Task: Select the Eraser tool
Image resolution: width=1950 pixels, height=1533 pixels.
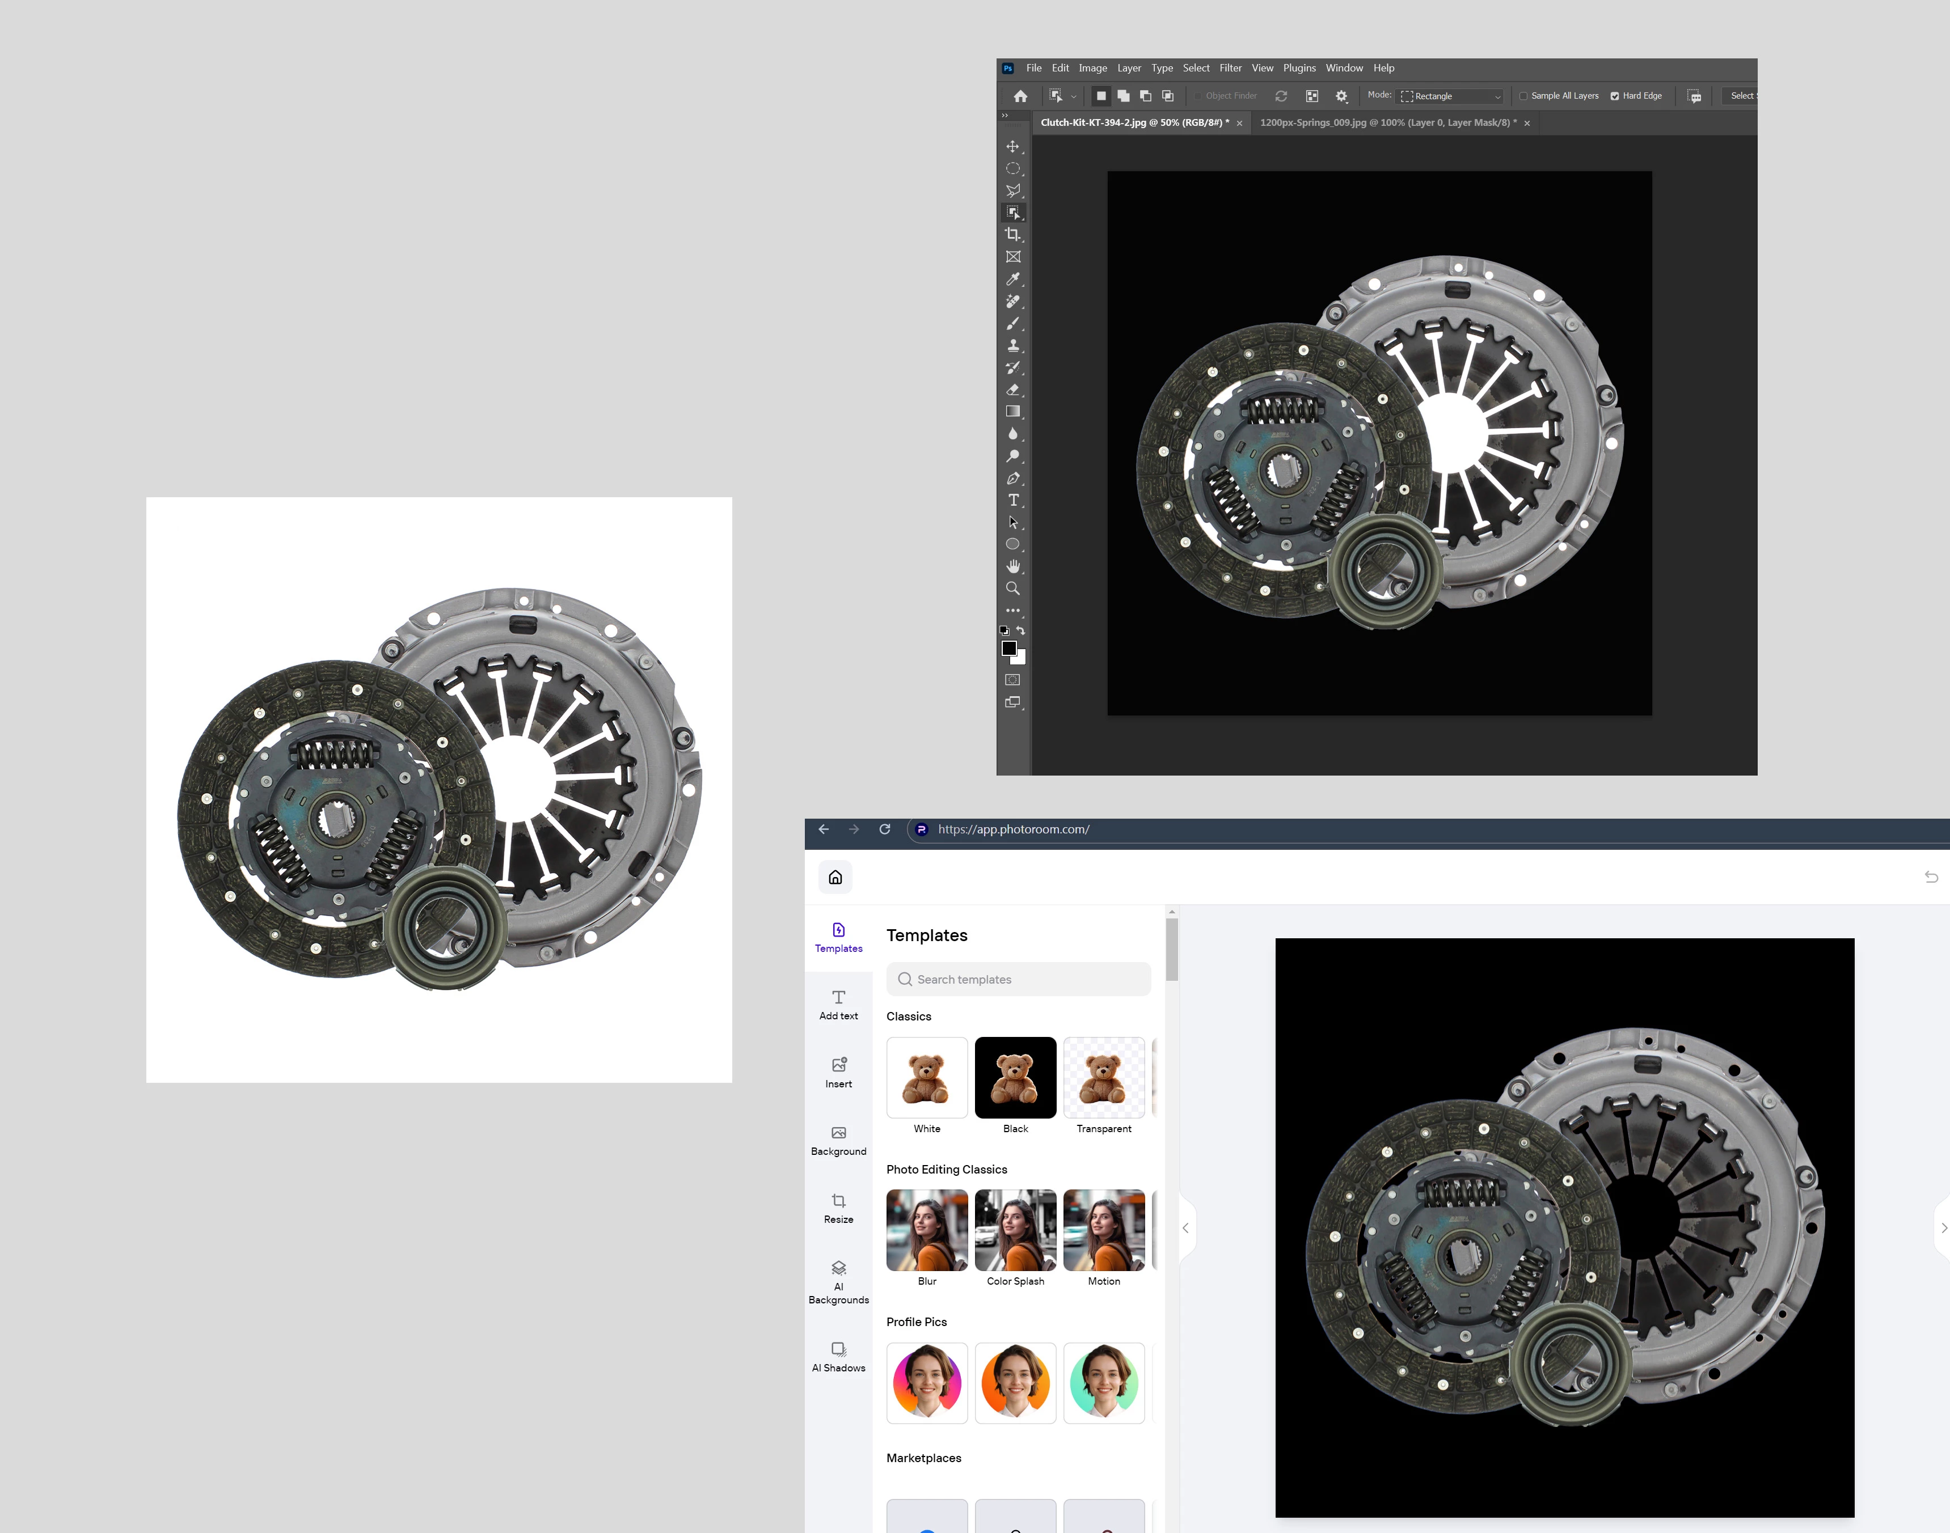Action: point(1012,389)
